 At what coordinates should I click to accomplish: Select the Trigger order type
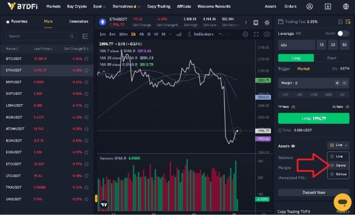[x=284, y=69]
